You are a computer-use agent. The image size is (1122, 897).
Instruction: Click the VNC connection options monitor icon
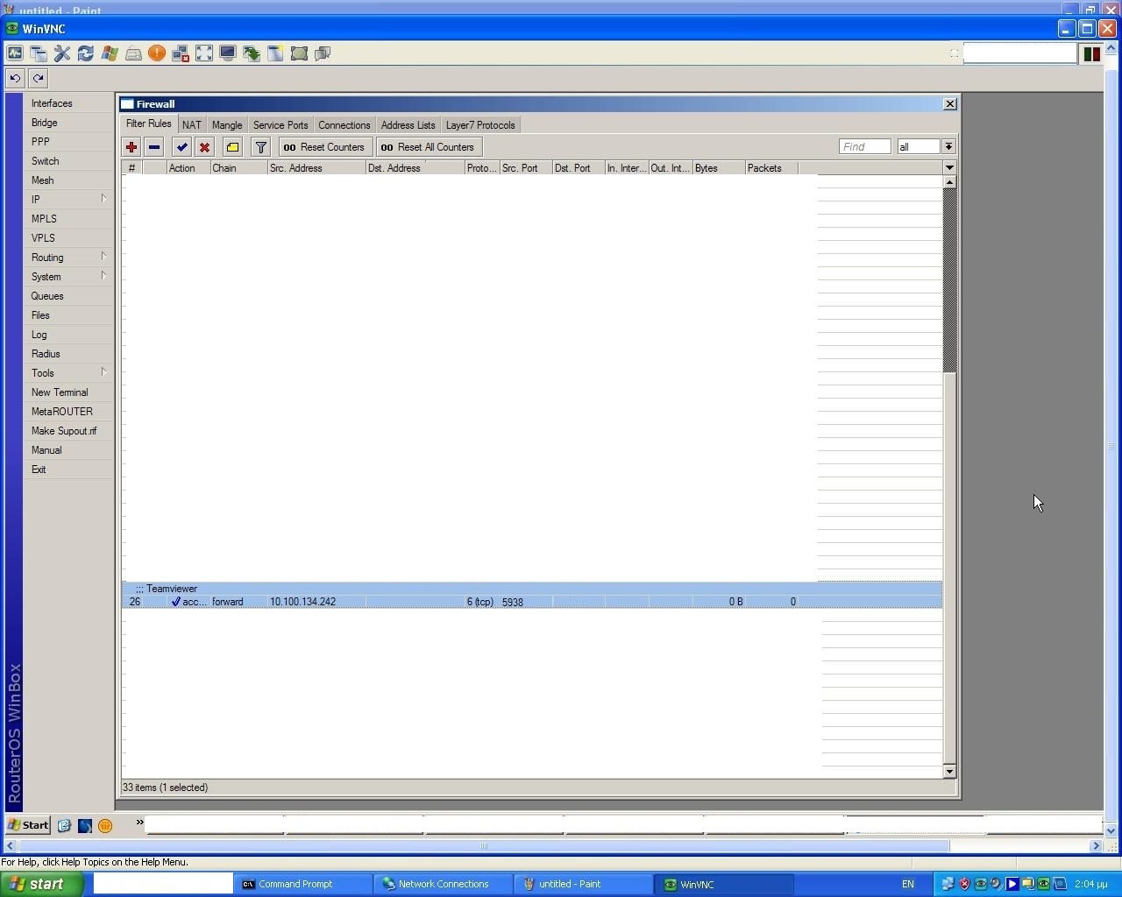point(15,53)
